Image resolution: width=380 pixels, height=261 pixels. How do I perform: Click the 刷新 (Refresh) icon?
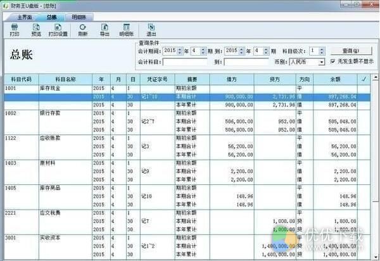[82, 30]
